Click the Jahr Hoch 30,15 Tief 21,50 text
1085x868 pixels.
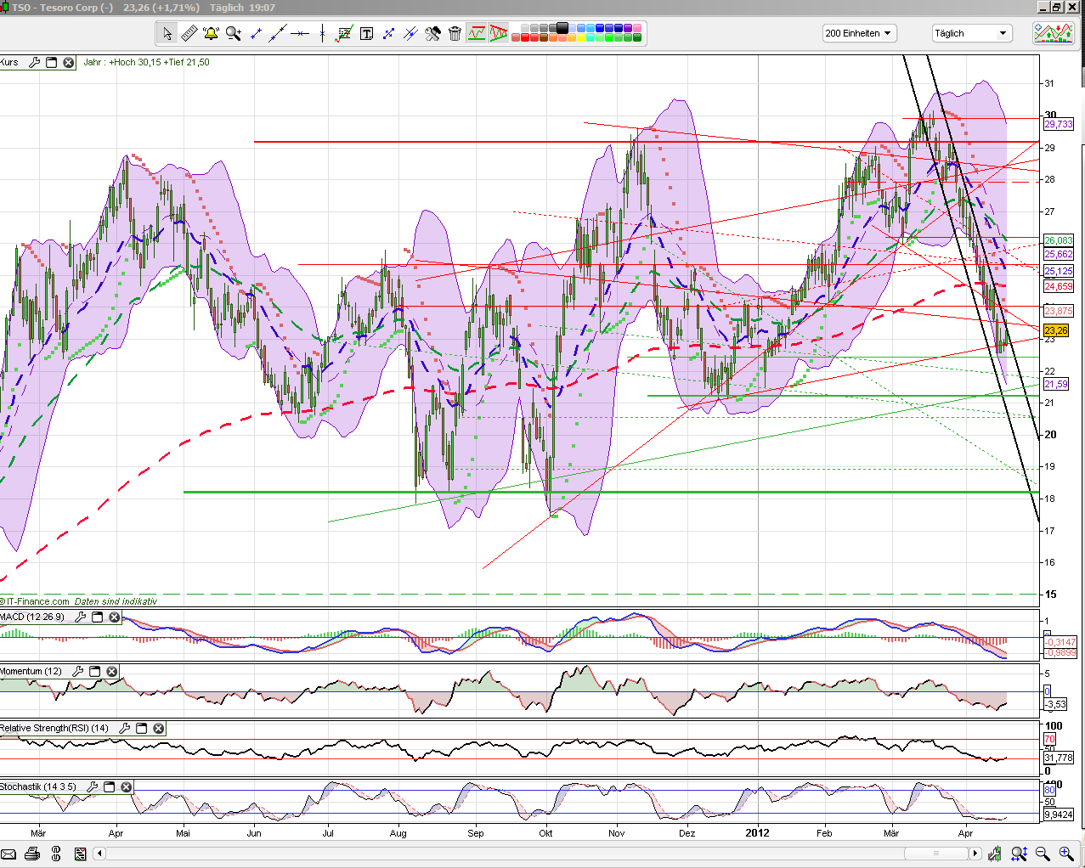coord(146,62)
